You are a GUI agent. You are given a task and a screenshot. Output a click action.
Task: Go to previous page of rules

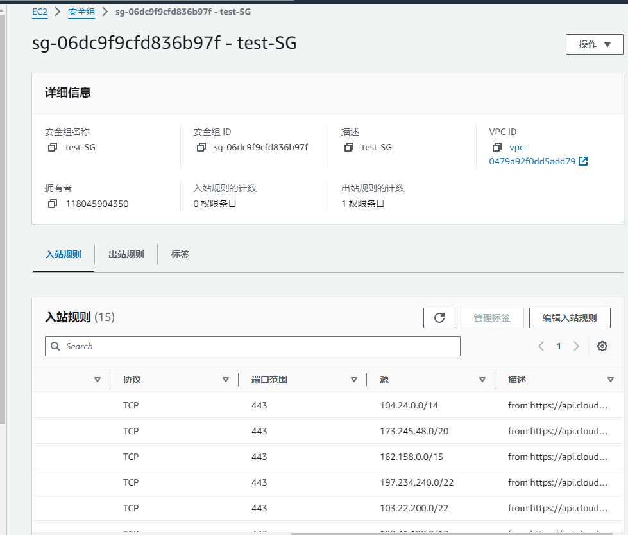point(541,346)
